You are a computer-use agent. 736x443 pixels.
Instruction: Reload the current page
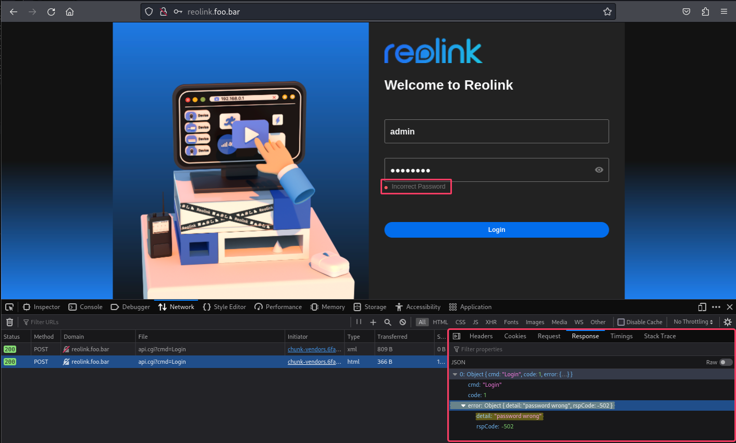tap(51, 11)
